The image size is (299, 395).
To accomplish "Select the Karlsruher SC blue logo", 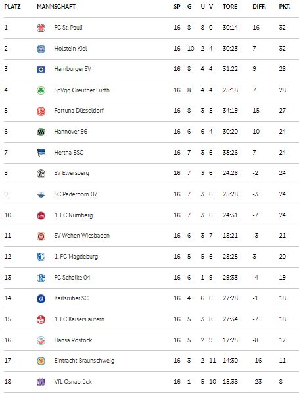I will 41,298.
